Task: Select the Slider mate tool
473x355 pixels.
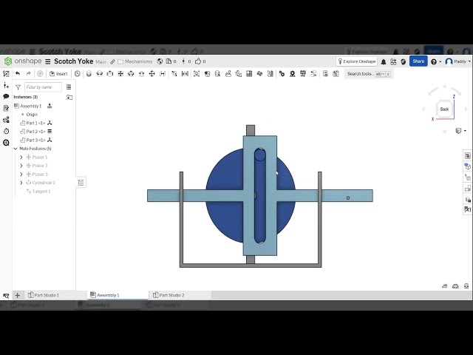Action: coord(110,74)
